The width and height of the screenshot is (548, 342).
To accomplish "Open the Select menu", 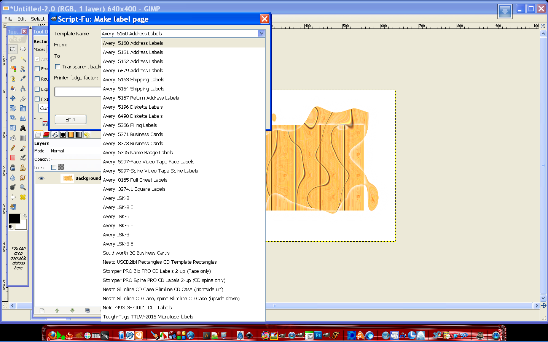I will pyautogui.click(x=38, y=19).
